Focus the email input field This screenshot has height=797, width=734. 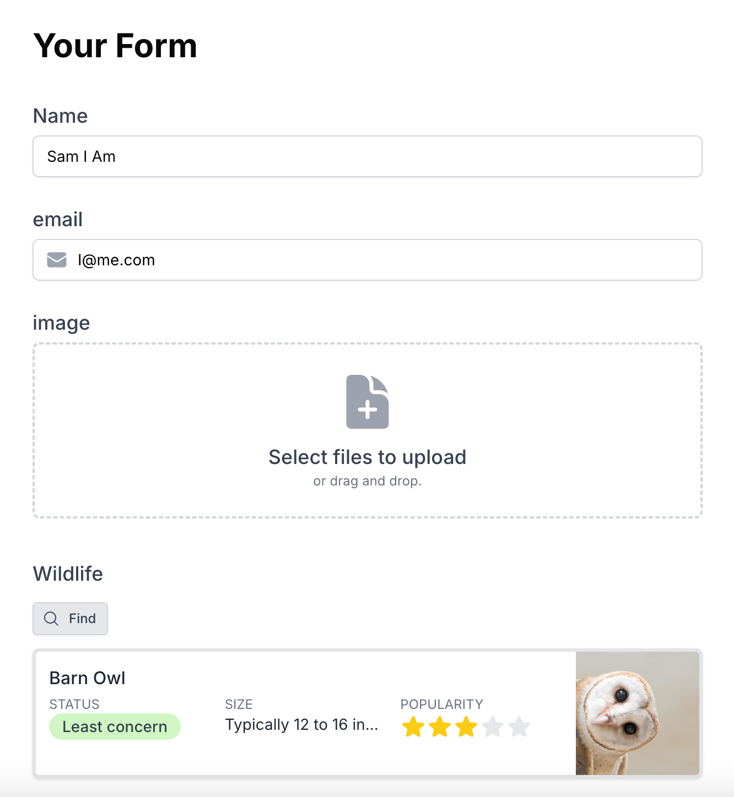(368, 260)
